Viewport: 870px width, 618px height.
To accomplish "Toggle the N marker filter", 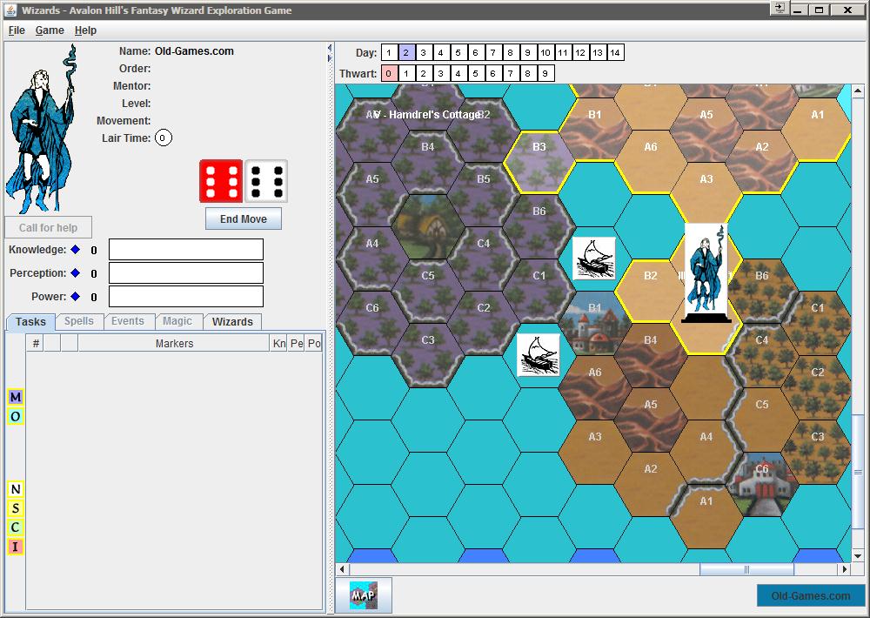I will [16, 489].
